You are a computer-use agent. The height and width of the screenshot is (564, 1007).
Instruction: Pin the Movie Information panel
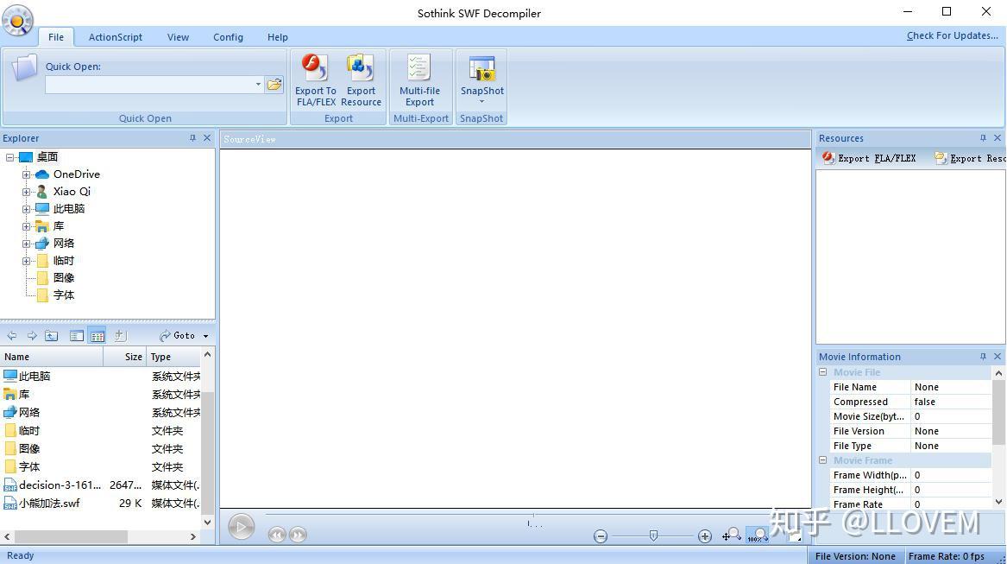983,356
